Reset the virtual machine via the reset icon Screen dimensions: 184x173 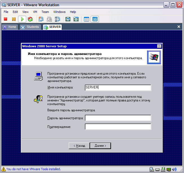[x=30, y=19]
